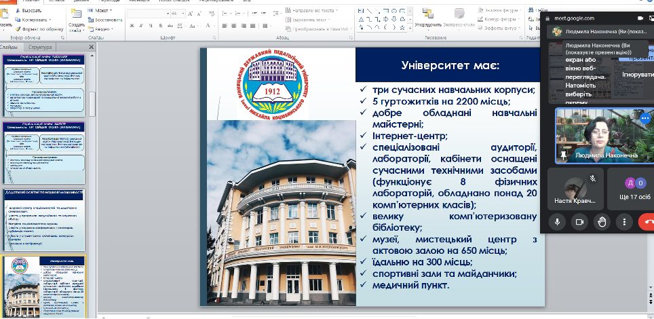The height and width of the screenshot is (319, 654).
Task: Toggle align text left
Action: [x=225, y=26]
